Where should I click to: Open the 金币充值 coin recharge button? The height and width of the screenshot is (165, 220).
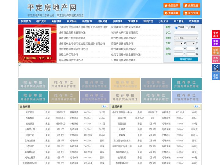(x=192, y=13)
